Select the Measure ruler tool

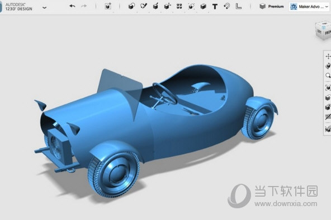[239, 6]
